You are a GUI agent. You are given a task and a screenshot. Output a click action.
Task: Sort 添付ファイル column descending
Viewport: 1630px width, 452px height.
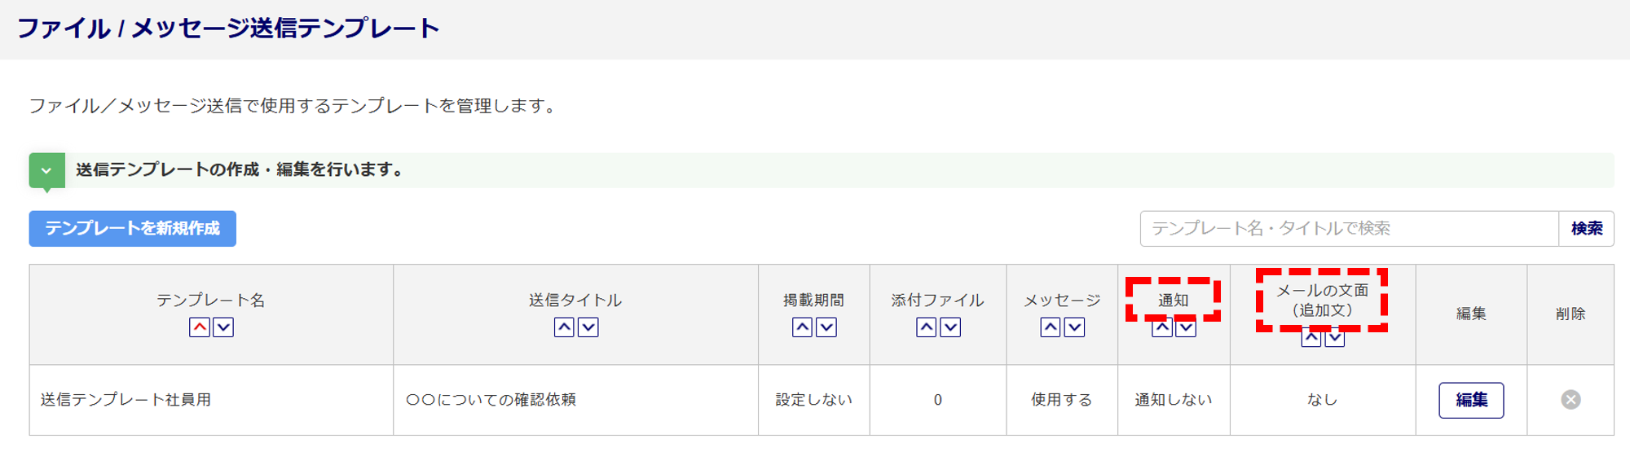(950, 327)
